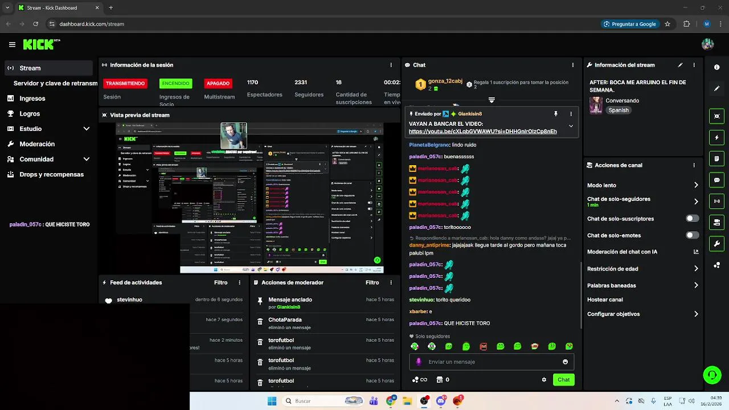Click the Conversando category thumbnail
The height and width of the screenshot is (410, 729).
pos(596,105)
